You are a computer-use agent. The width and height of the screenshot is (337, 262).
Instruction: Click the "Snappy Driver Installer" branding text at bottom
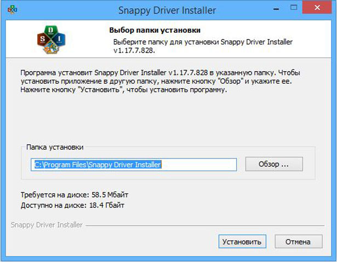tap(47, 225)
